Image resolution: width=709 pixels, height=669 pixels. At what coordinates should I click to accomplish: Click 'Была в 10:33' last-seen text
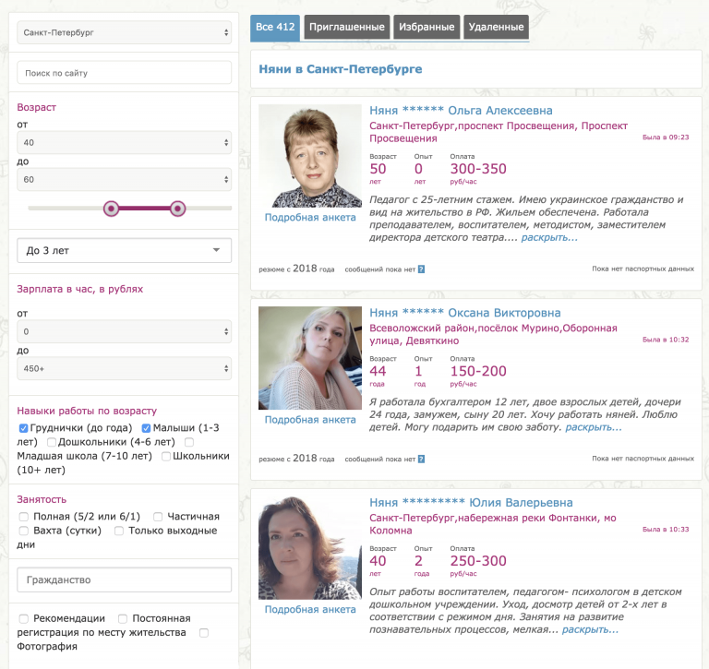click(666, 530)
